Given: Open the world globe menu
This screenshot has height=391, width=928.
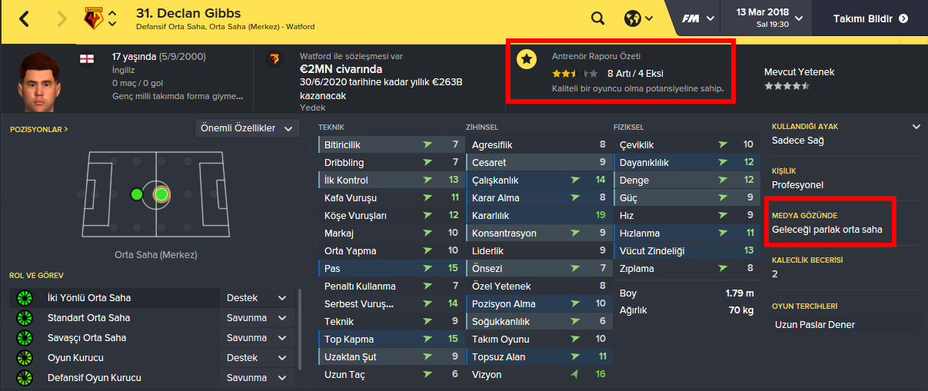Looking at the screenshot, I should (632, 18).
